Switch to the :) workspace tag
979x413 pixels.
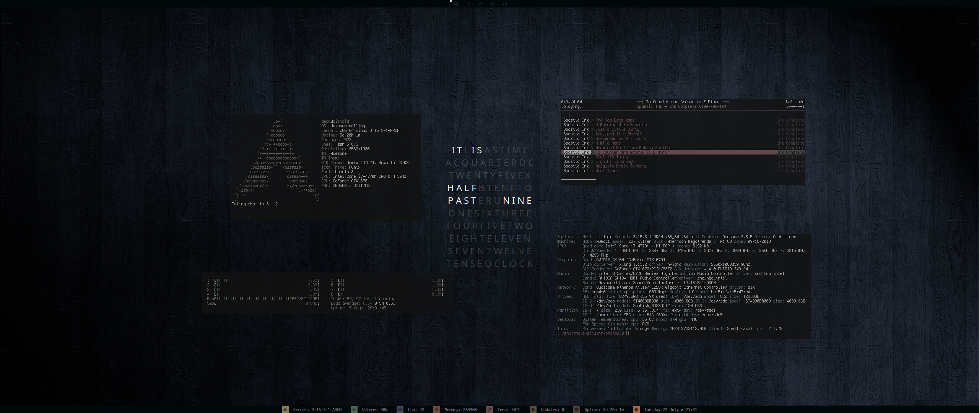[x=456, y=3]
